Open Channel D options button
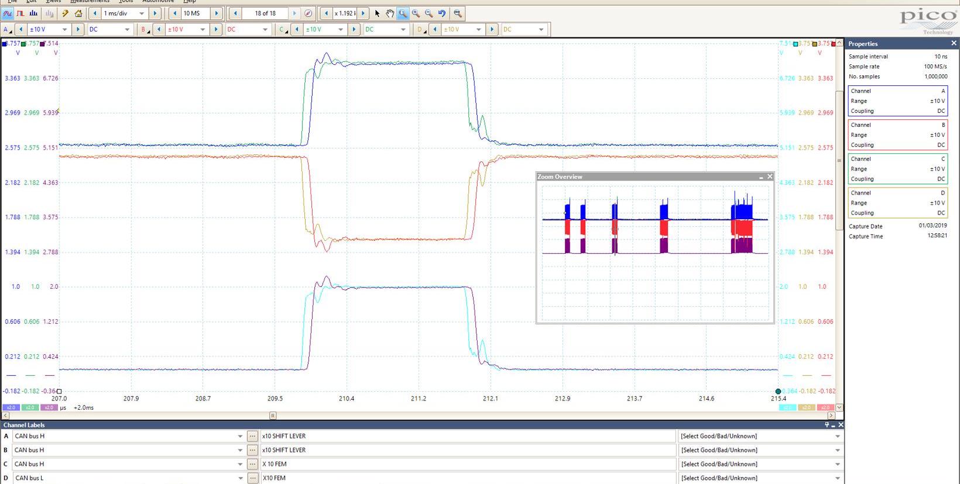 coord(420,29)
